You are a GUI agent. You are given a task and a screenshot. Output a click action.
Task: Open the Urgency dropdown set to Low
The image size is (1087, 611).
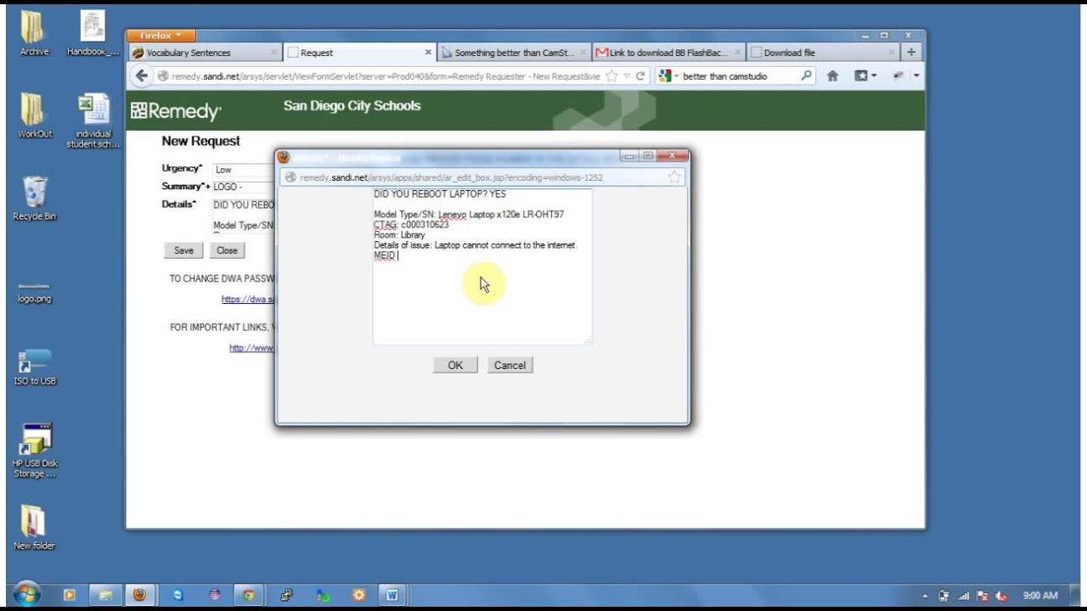click(243, 170)
